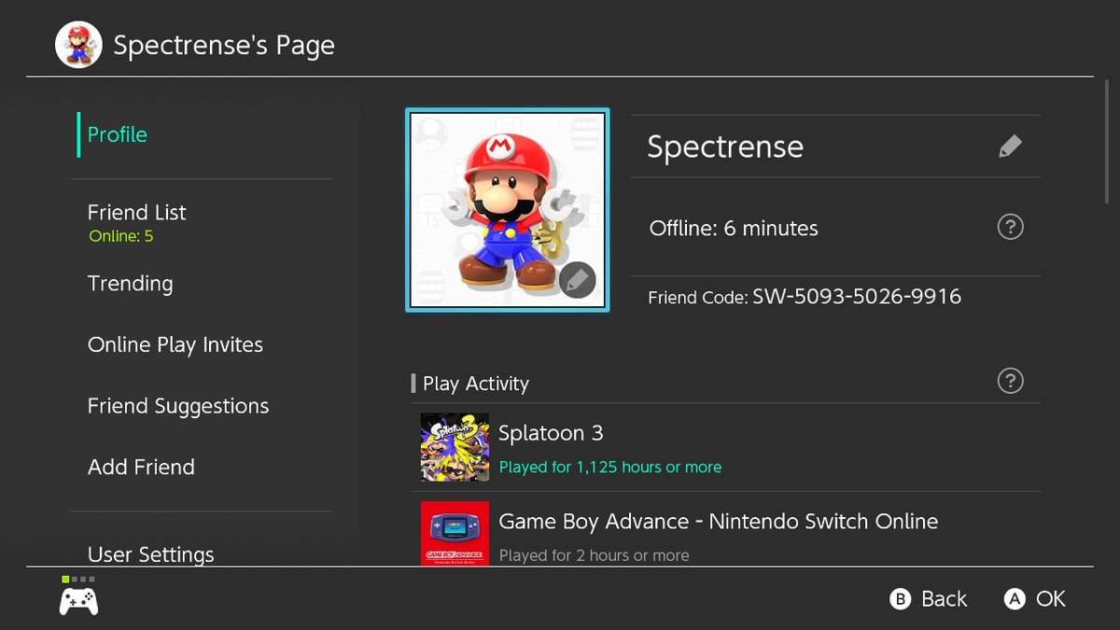Edit nickname using the pencil icon beside Spectrense
Image resolution: width=1120 pixels, height=630 pixels.
click(1010, 147)
